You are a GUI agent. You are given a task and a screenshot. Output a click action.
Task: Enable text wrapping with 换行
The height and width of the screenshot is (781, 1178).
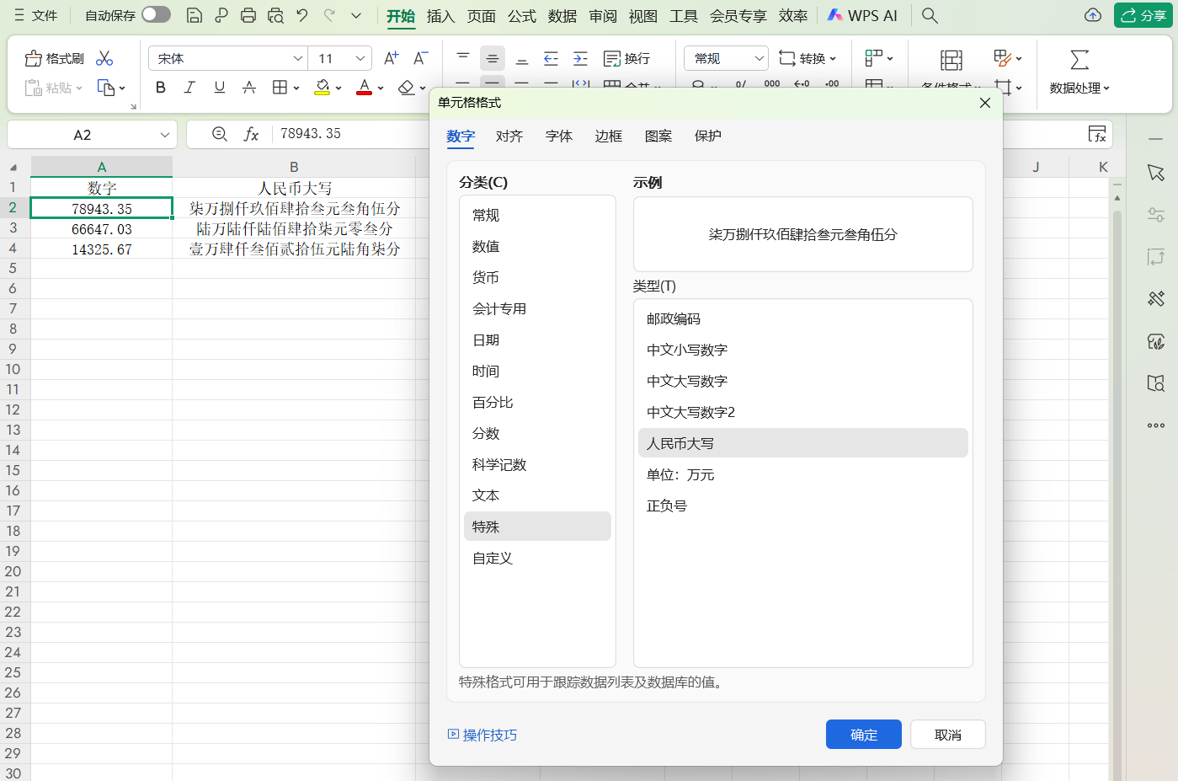[x=626, y=58]
